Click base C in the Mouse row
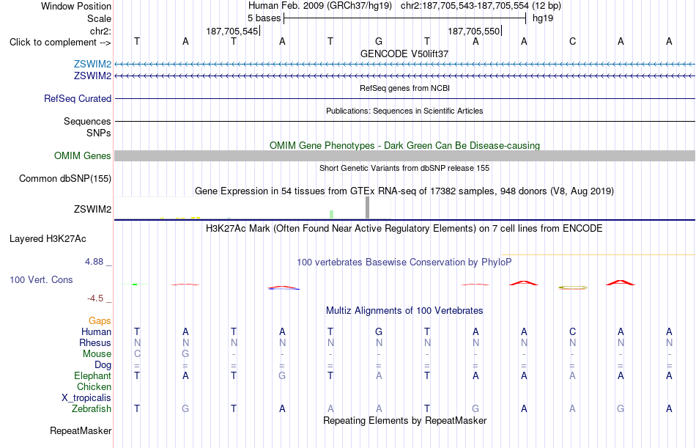Viewport: 696px width, 448px height. [137, 353]
